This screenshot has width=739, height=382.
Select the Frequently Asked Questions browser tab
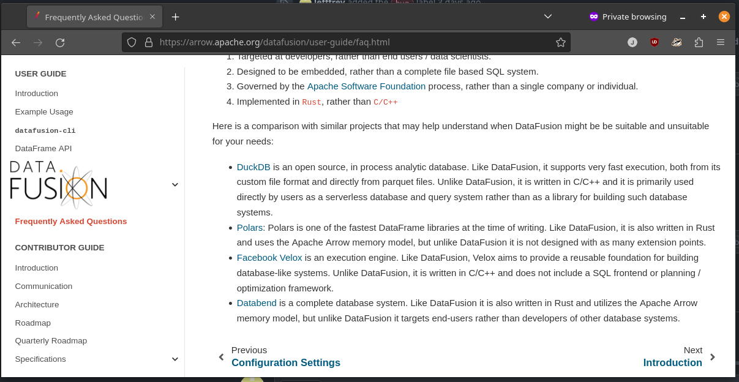pos(95,17)
